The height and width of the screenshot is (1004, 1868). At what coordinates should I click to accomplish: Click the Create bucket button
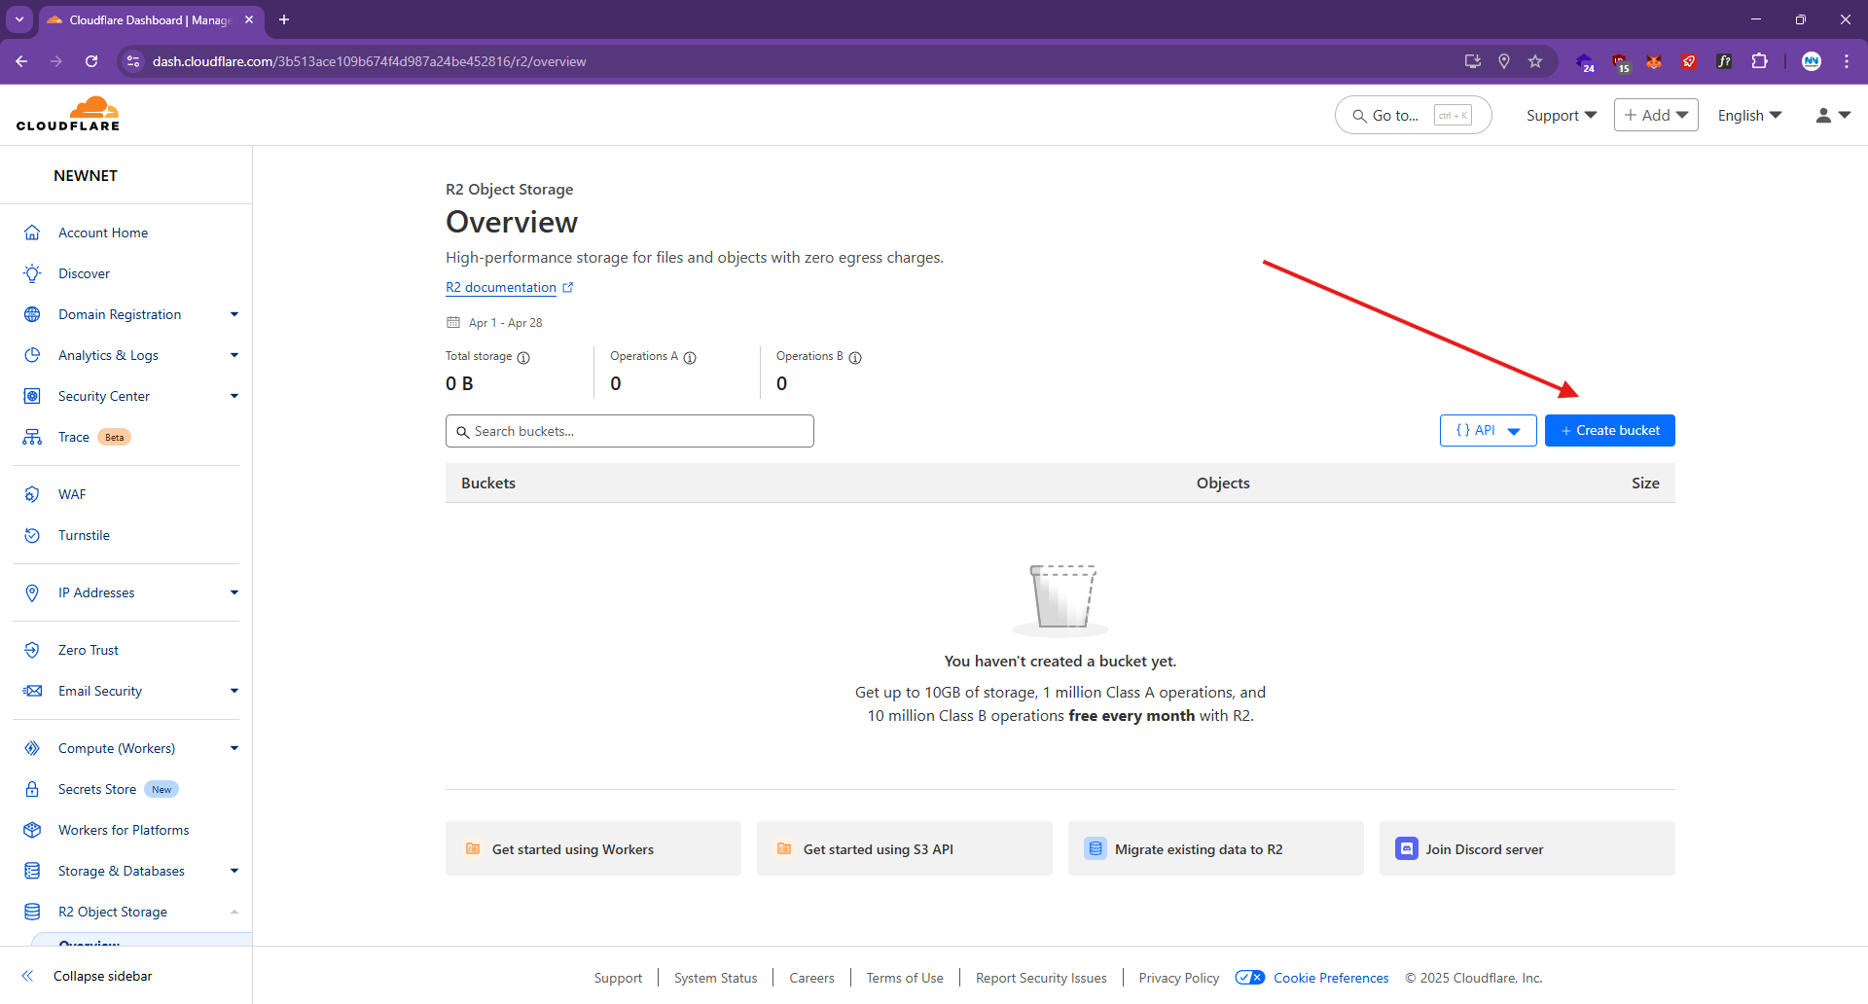[x=1609, y=430]
